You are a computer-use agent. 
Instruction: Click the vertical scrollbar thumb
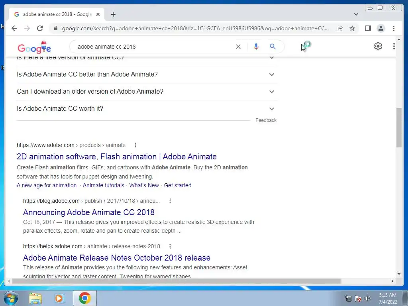click(x=399, y=128)
